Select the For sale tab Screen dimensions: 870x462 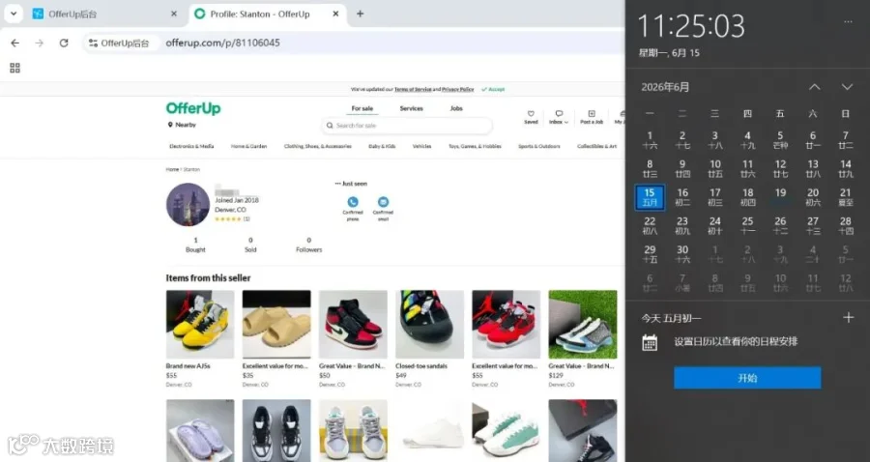(362, 108)
